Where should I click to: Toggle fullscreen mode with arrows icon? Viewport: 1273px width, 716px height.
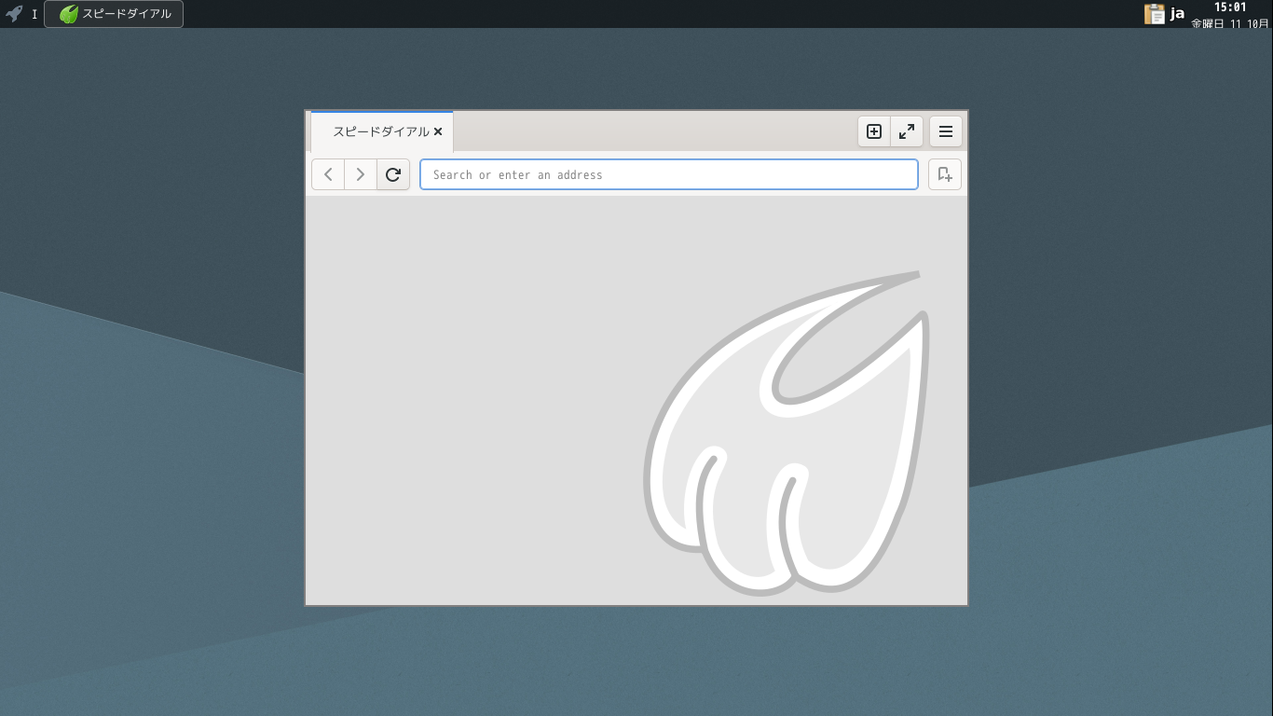click(x=907, y=131)
